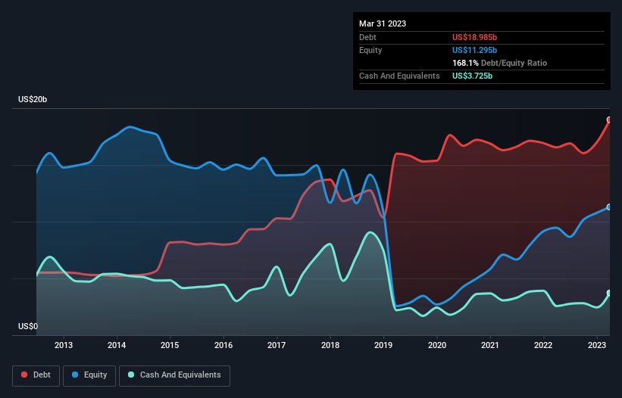Click Cash And Equivalents tooltip row label
The width and height of the screenshot is (622, 398).
tap(399, 76)
